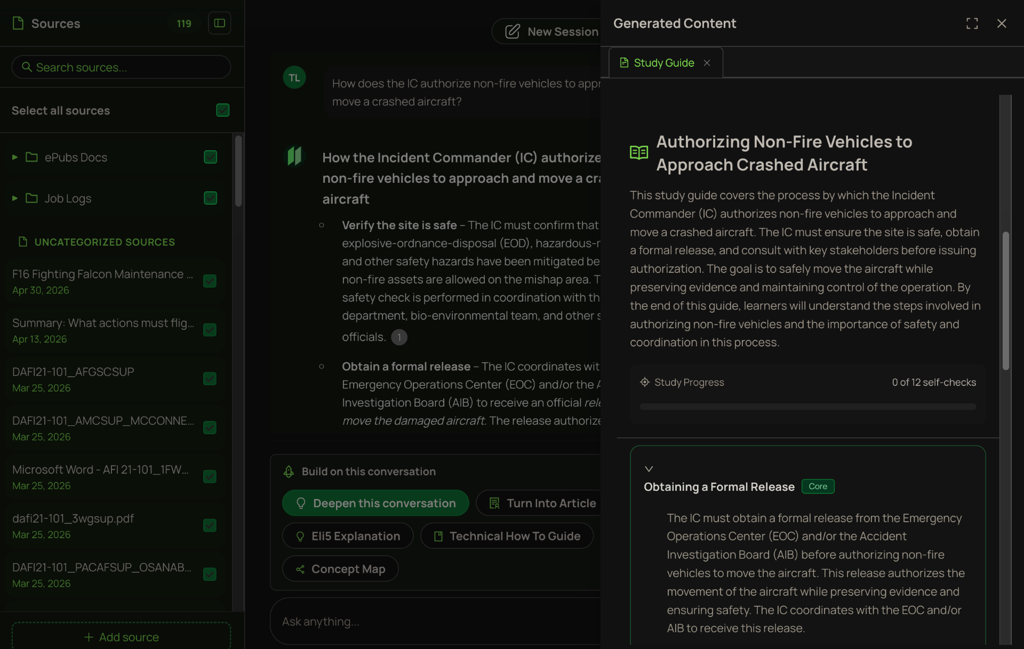Screen dimensions: 1024x649
Task: Click the ePubs Docs folder label
Action: (76, 157)
